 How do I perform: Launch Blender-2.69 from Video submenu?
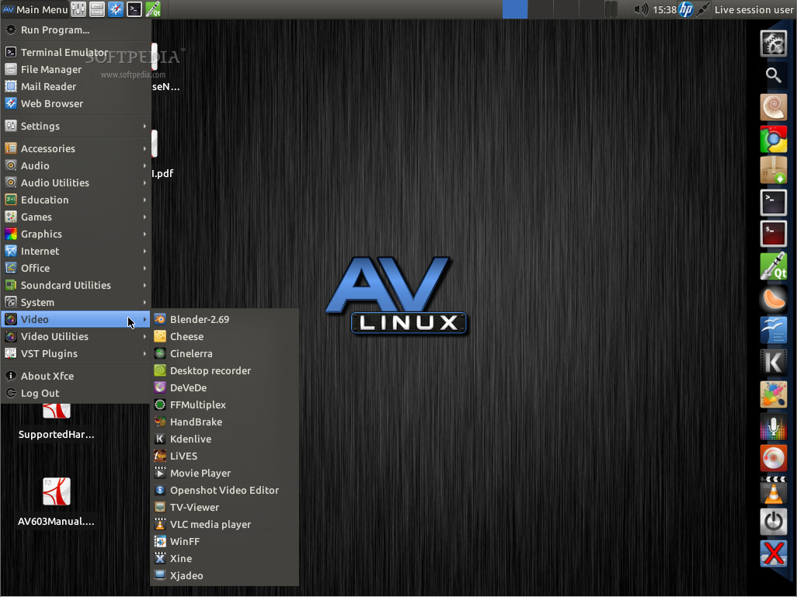click(x=224, y=319)
